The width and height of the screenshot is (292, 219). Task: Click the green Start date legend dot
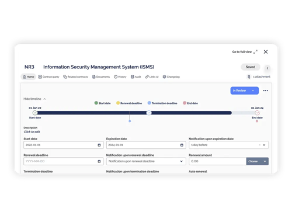(x=96, y=103)
